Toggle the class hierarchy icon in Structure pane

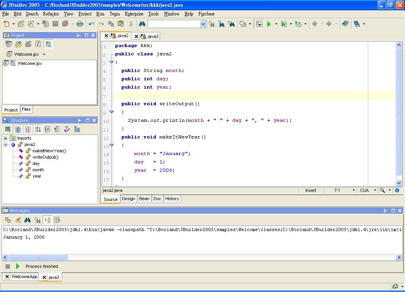click(77, 129)
